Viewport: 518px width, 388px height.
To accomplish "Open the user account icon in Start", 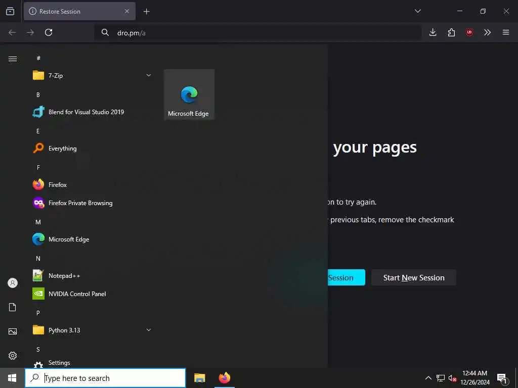I will [13, 283].
